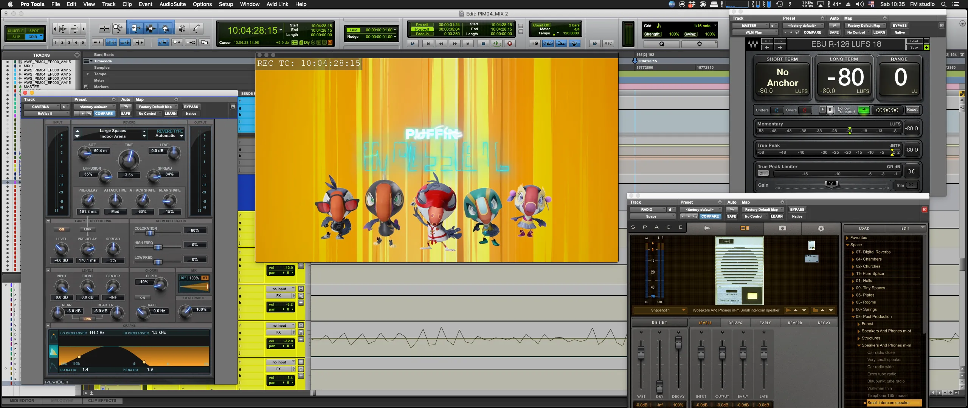
Task: Open Snapshot 1 dropdown in Space
Action: point(660,310)
